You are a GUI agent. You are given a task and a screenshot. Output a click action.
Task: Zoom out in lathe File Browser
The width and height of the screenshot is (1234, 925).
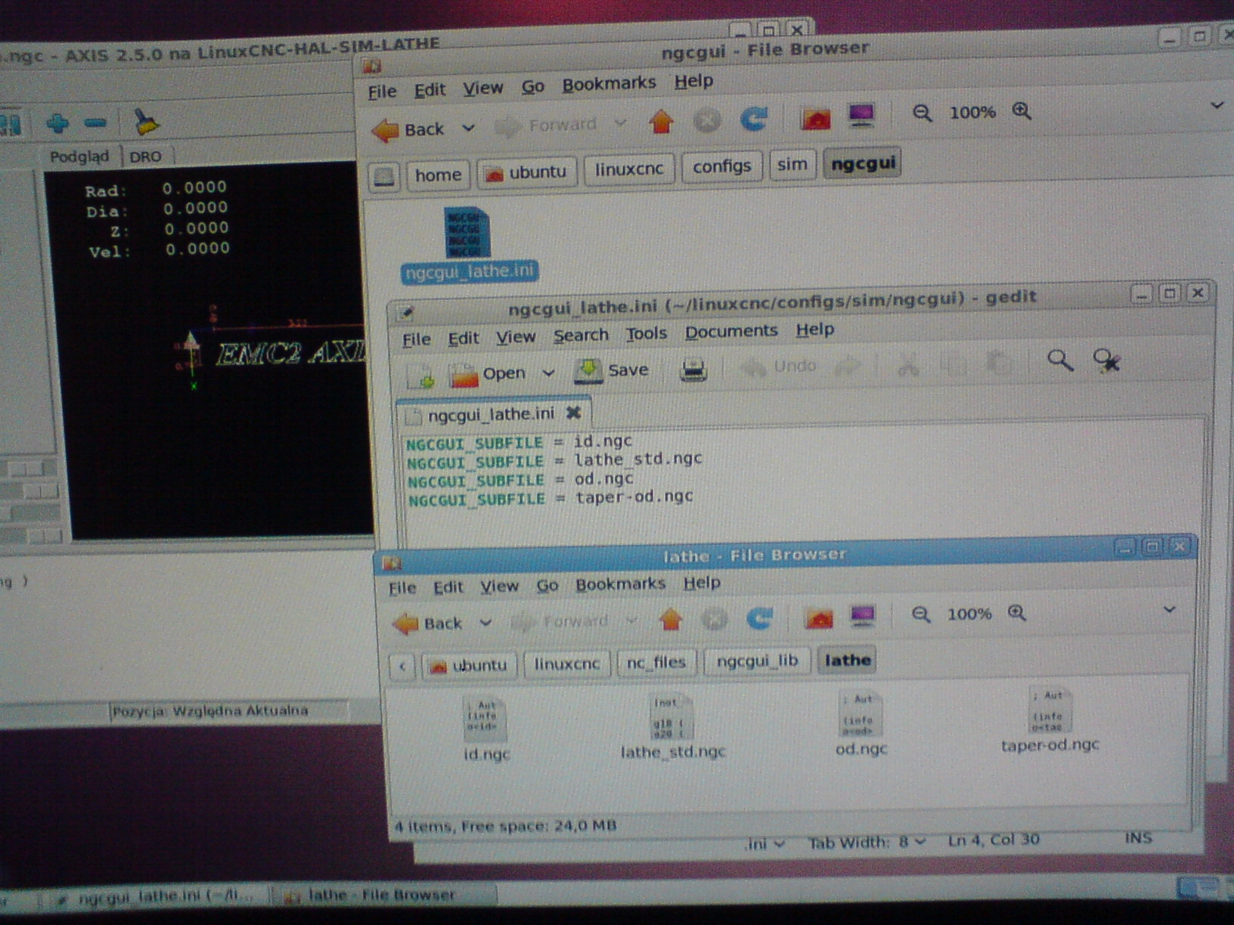[920, 614]
